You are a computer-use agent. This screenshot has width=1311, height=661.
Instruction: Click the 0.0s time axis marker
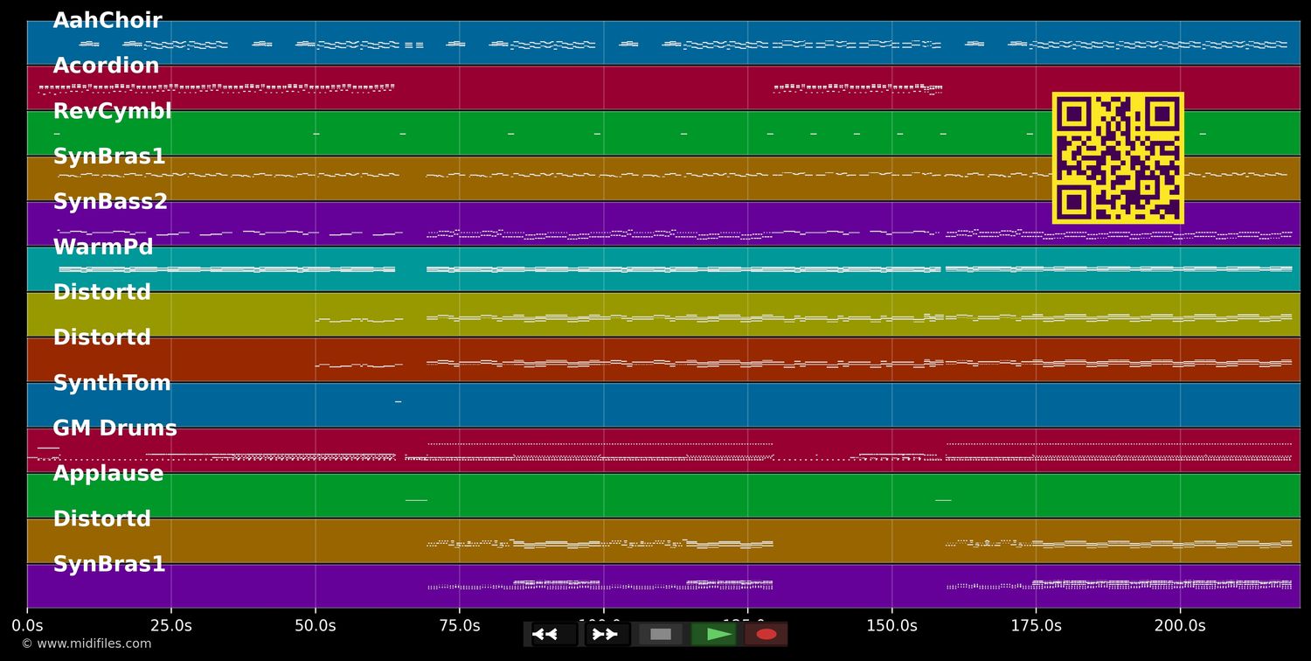click(x=27, y=625)
